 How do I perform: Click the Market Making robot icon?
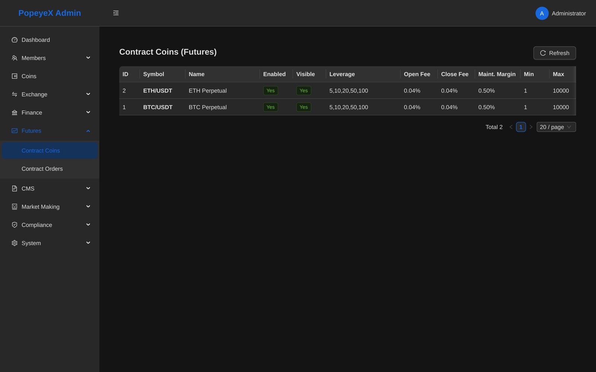pyautogui.click(x=15, y=207)
